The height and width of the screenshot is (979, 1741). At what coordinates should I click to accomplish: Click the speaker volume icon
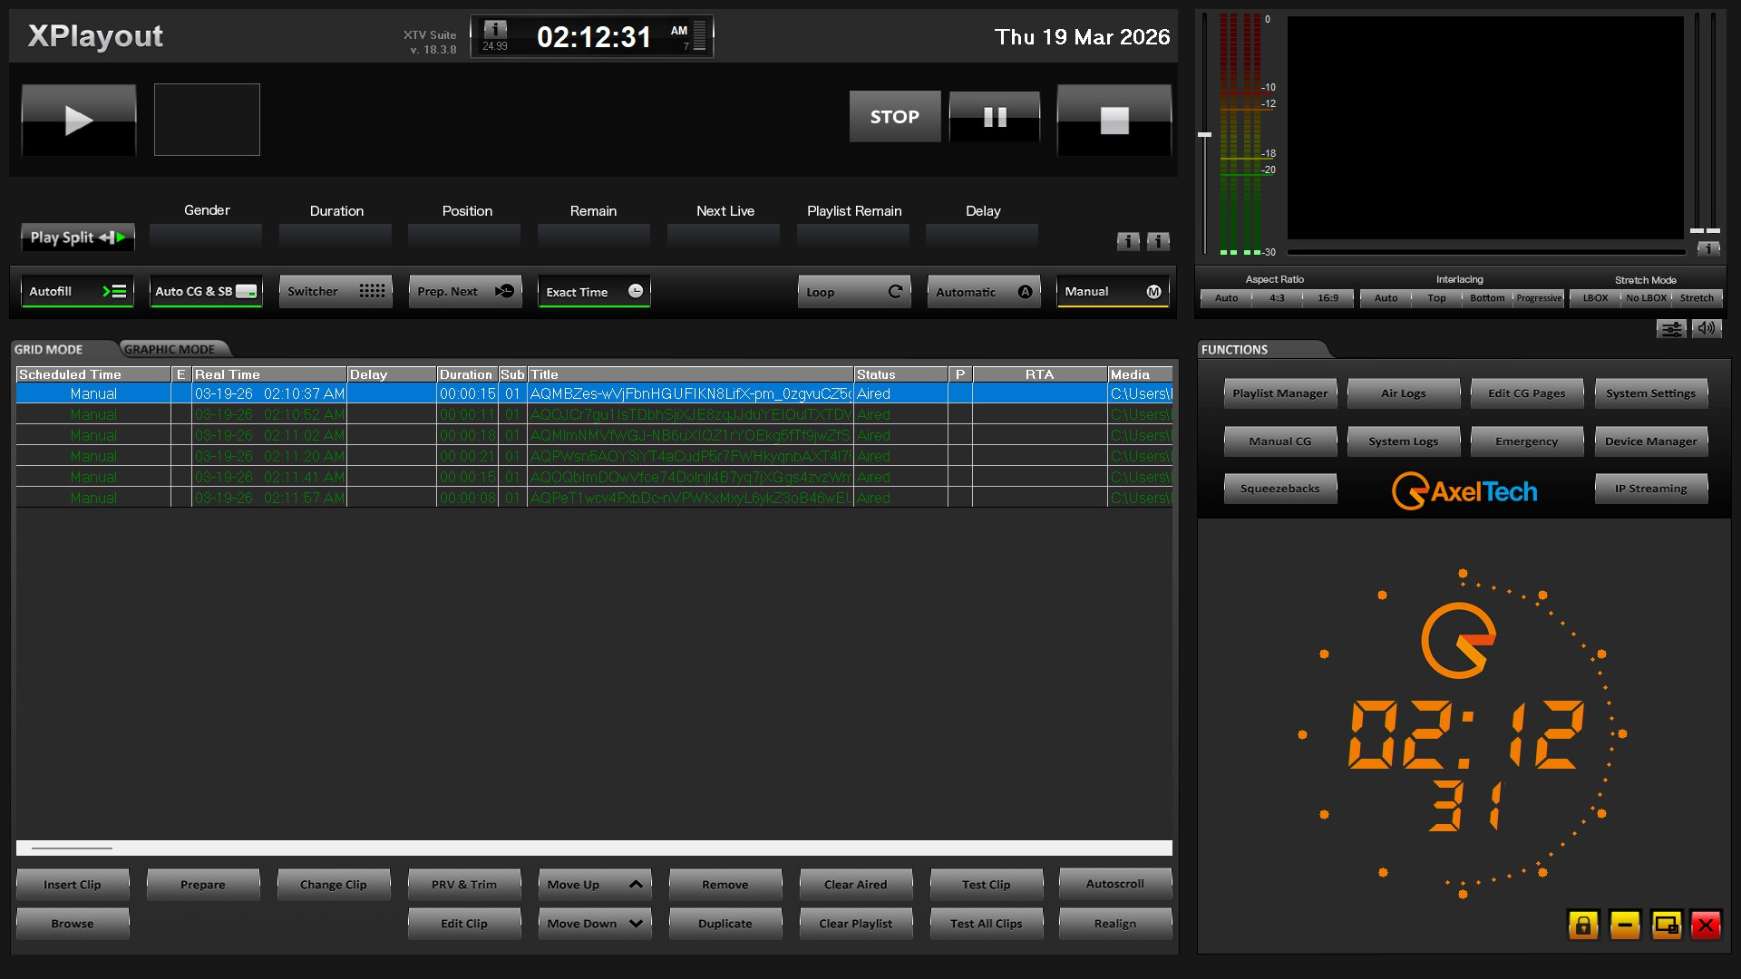[x=1707, y=329]
